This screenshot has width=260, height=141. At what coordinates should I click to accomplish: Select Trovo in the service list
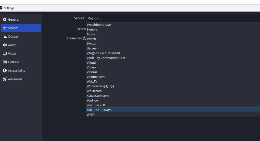[173, 34]
